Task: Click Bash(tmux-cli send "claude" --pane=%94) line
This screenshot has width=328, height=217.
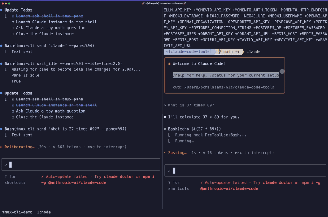Action: point(49,45)
